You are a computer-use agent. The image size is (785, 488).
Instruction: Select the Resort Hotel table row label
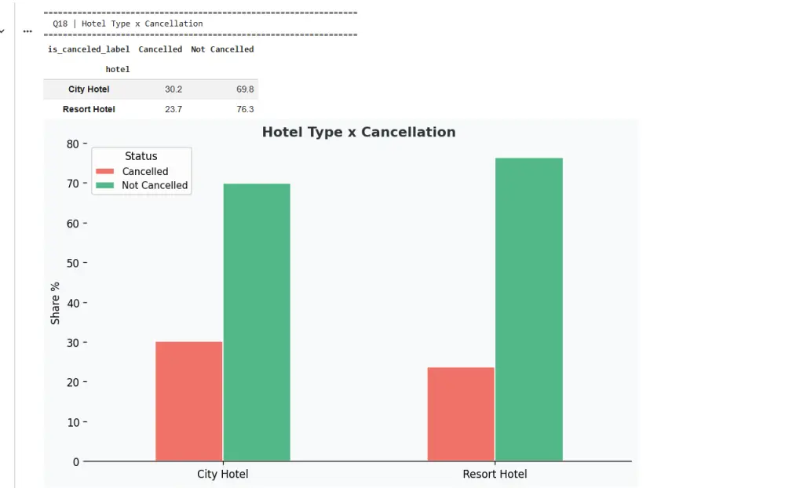click(x=89, y=109)
